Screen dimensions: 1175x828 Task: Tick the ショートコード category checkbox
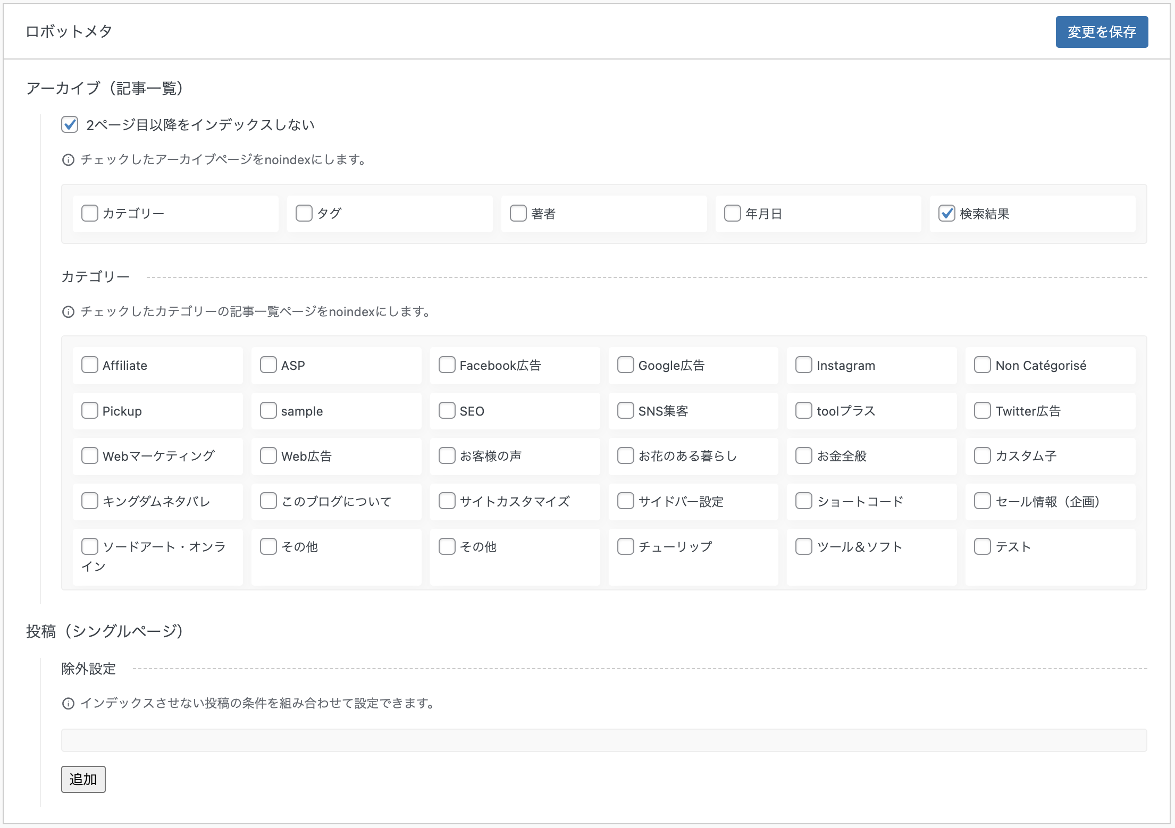point(803,501)
